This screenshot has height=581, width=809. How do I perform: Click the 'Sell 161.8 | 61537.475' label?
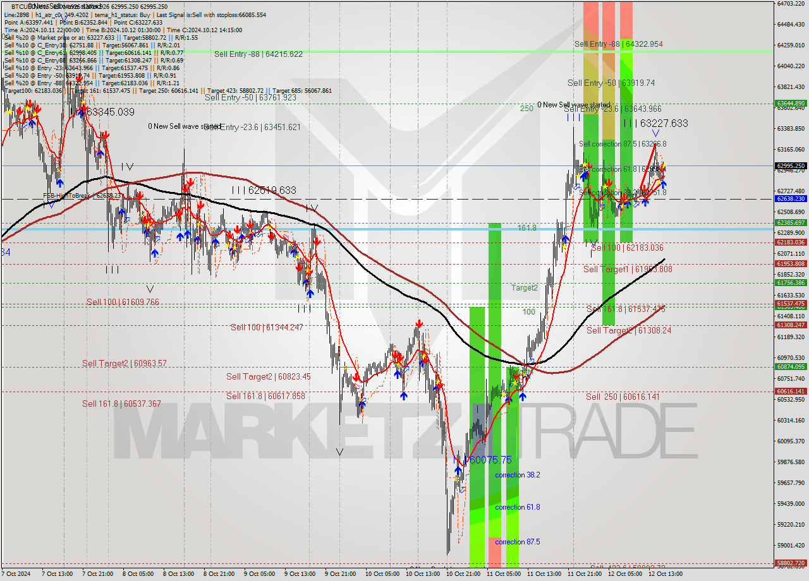click(626, 309)
